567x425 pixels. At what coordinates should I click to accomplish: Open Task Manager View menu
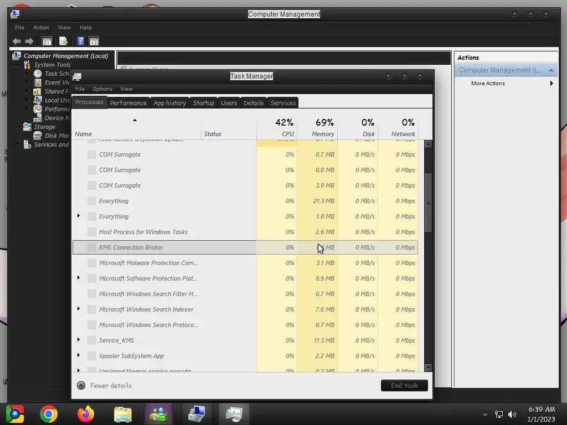tap(126, 89)
